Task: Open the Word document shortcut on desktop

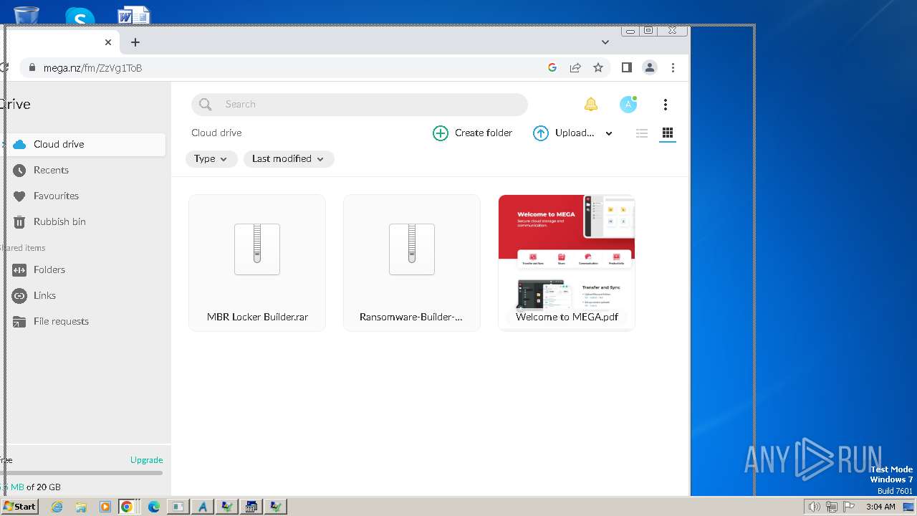Action: tap(134, 14)
